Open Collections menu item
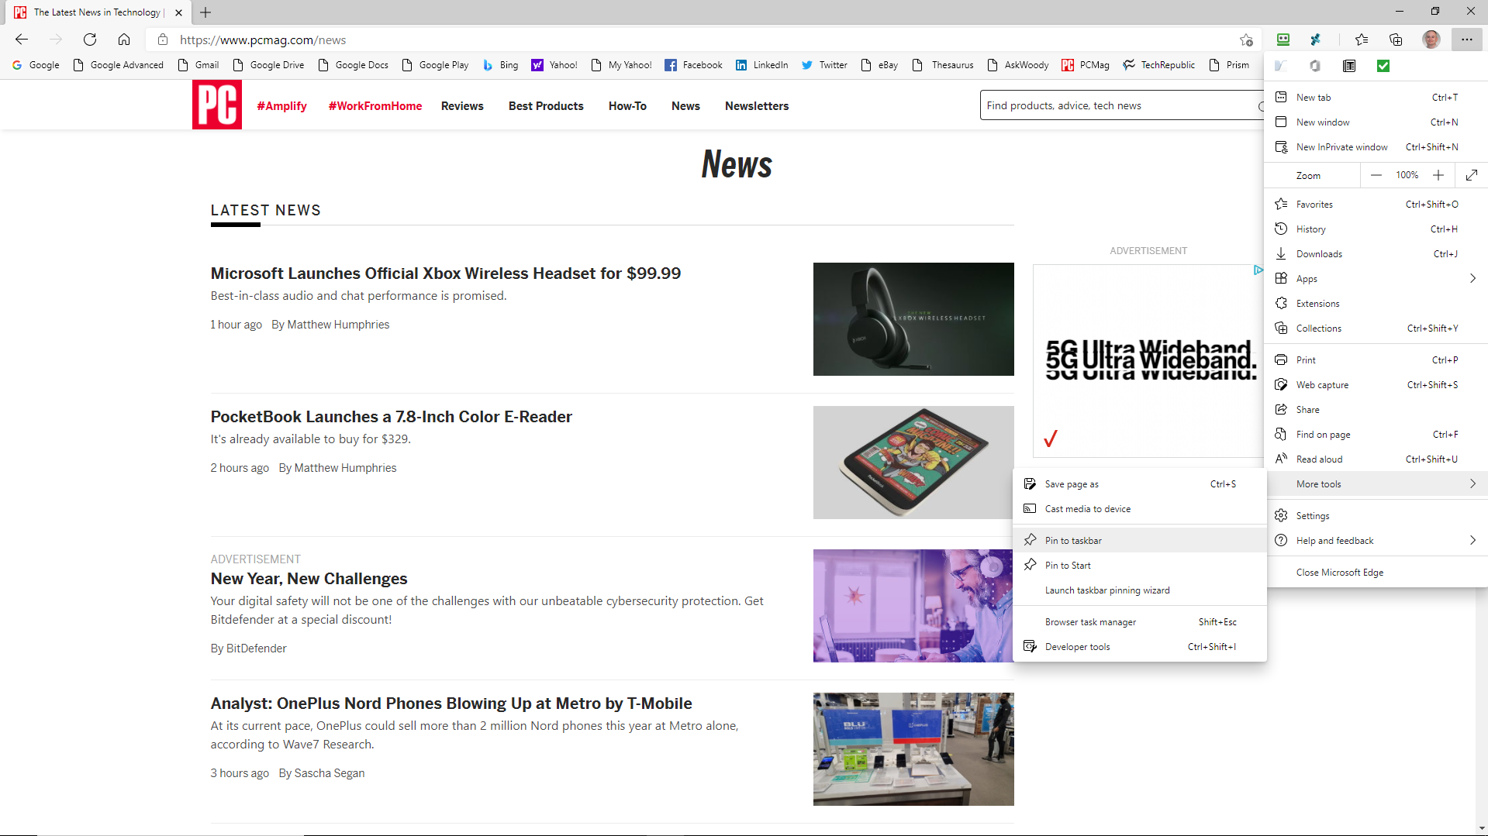 1376,329
